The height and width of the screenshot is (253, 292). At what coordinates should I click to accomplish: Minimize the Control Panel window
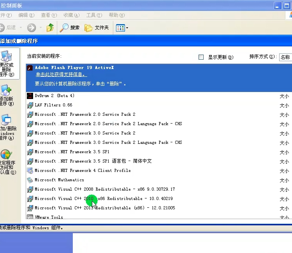pyautogui.click(x=278, y=6)
